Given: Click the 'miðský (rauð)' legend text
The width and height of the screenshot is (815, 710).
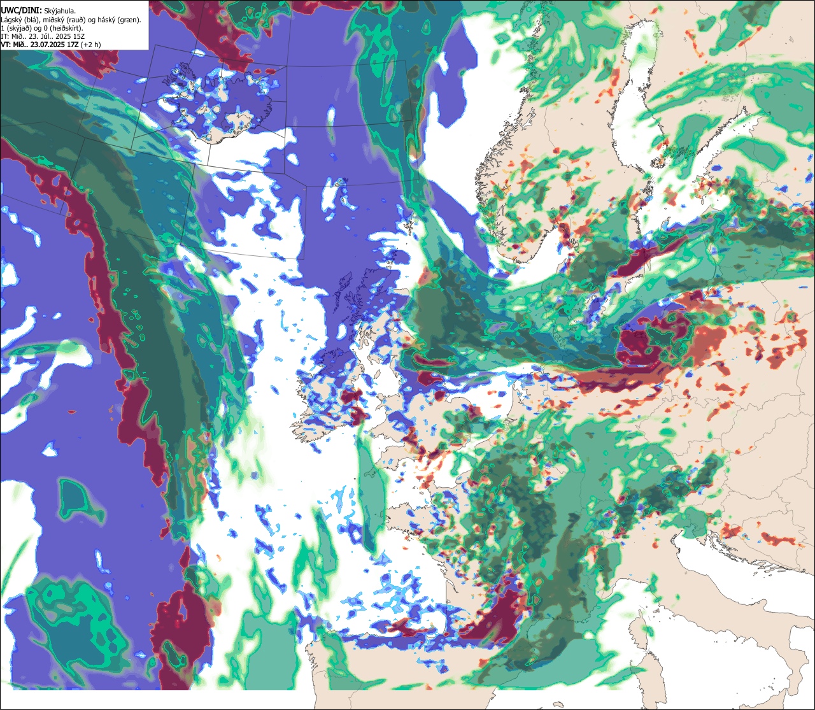Looking at the screenshot, I should click(64, 20).
